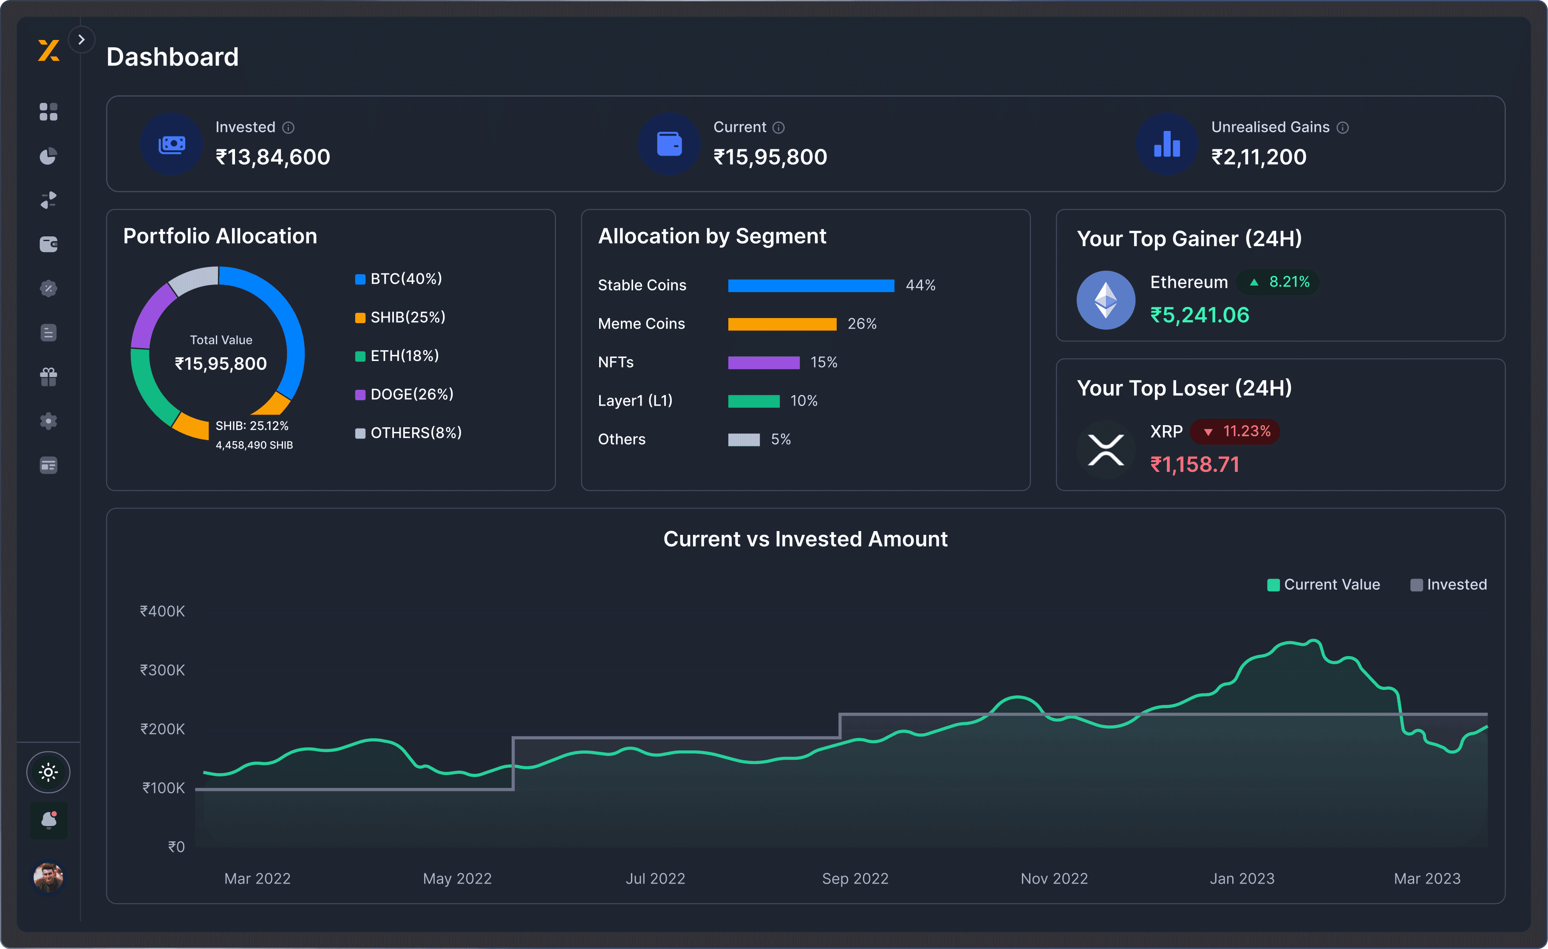
Task: Expand the sidebar with the chevron arrow
Action: pos(81,40)
